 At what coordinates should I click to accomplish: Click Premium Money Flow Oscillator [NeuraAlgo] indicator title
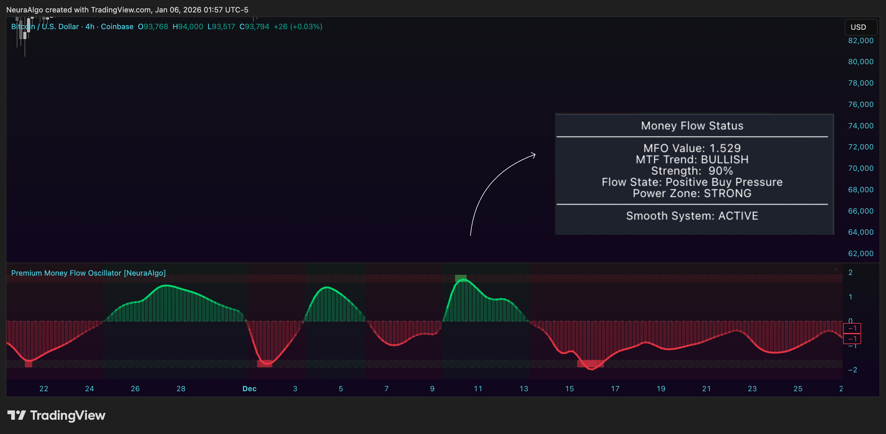click(x=88, y=273)
